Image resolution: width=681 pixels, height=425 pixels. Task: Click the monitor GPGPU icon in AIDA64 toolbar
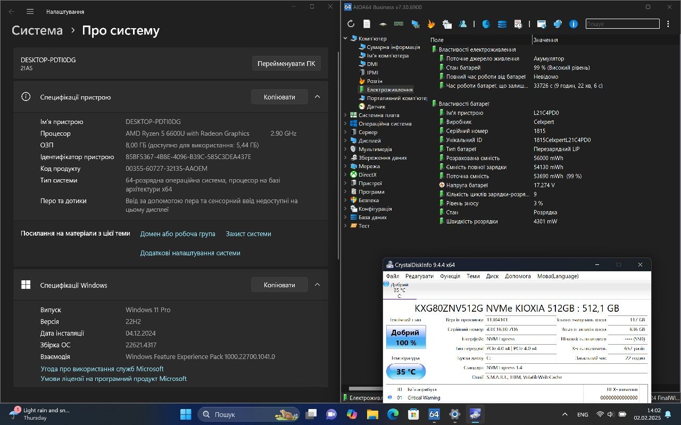coord(415,24)
